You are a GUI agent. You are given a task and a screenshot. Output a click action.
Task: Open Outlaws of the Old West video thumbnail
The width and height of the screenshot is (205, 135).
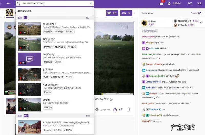(x=29, y=127)
